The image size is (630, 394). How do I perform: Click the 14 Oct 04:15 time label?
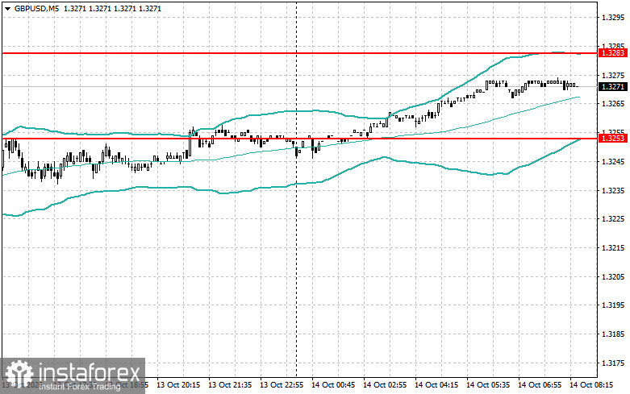point(436,384)
